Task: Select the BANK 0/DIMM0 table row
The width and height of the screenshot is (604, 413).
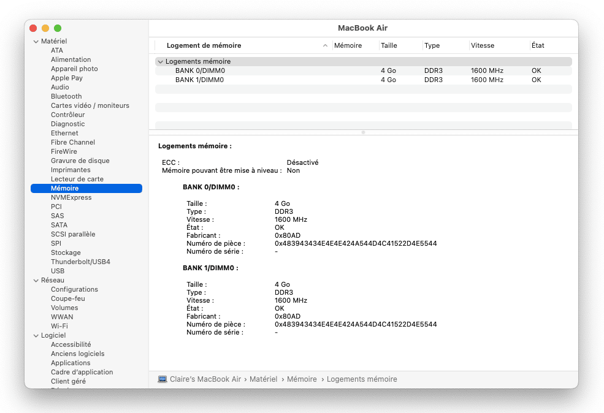Action: 200,70
